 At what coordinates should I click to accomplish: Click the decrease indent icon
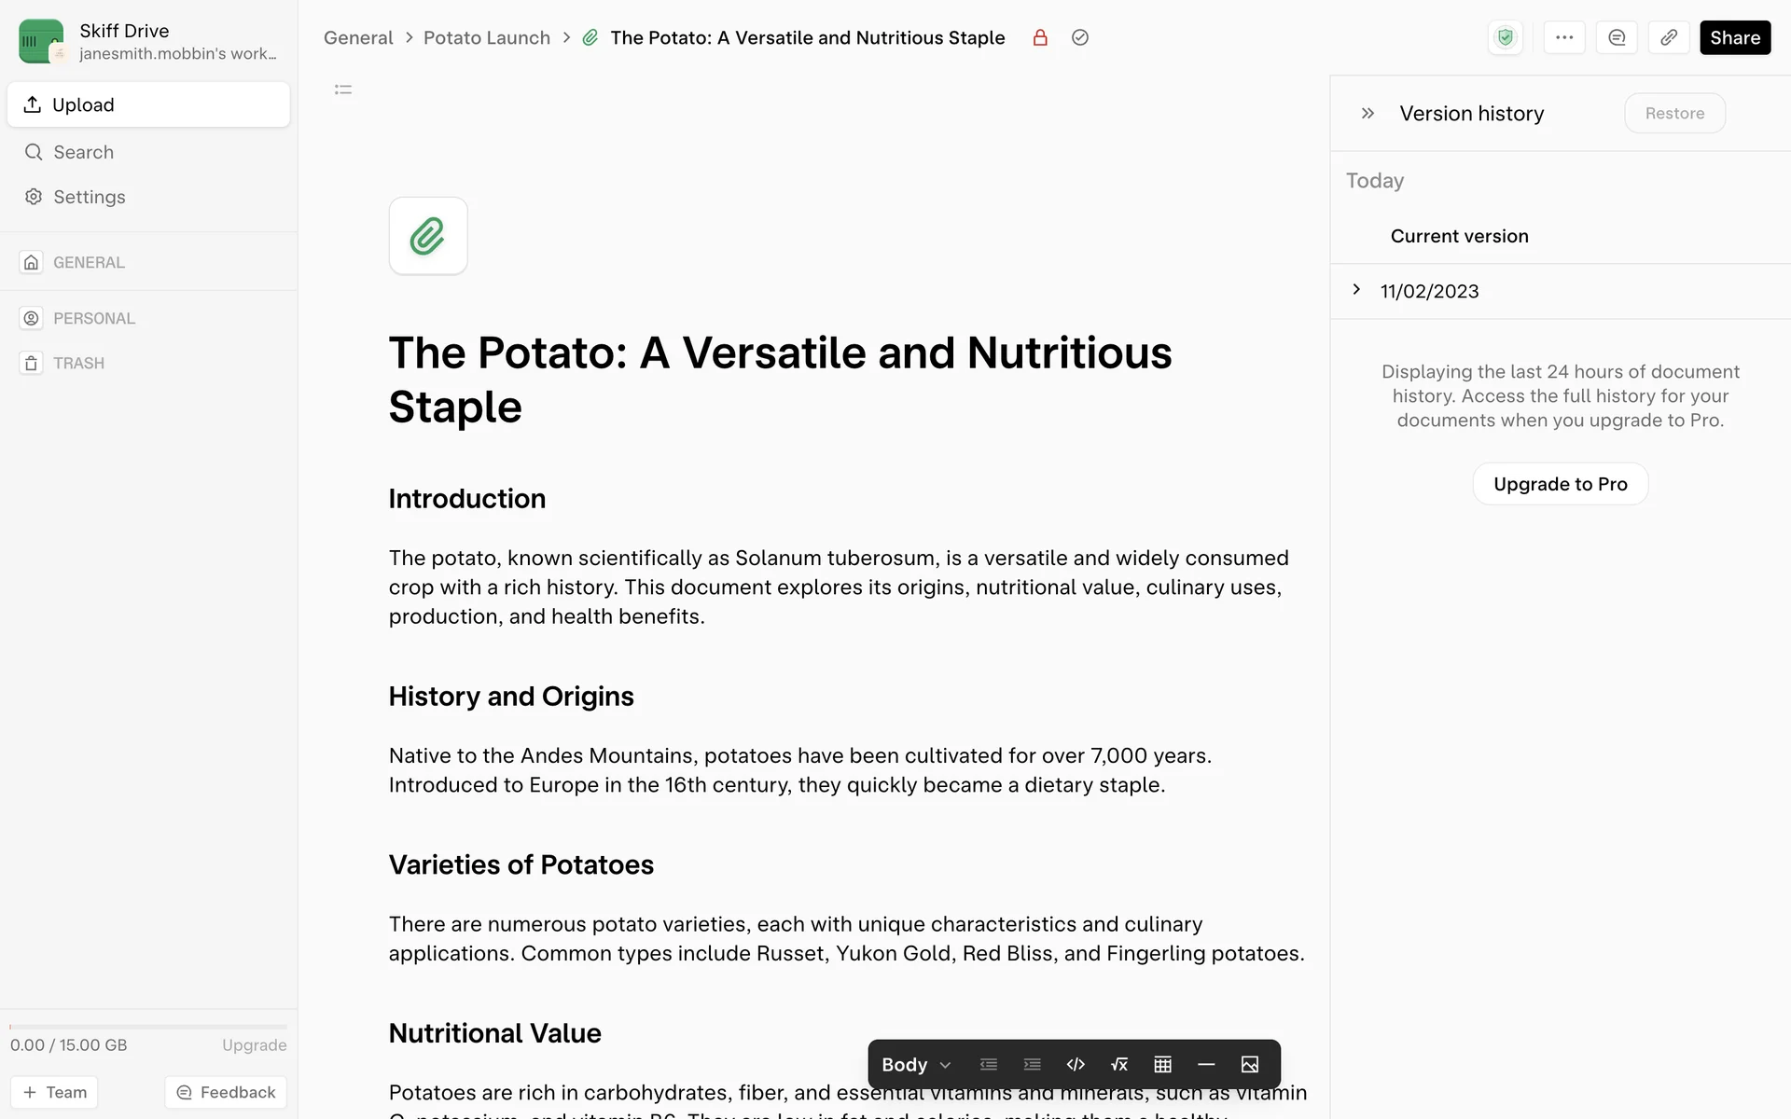[989, 1064]
